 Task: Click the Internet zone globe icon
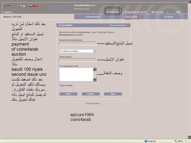pos(146,141)
